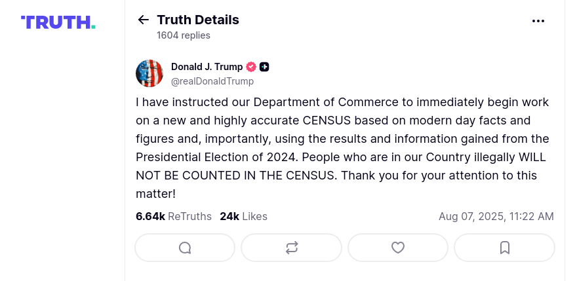The image size is (577, 281).
Task: Bookmark this Truth post
Action: point(504,248)
